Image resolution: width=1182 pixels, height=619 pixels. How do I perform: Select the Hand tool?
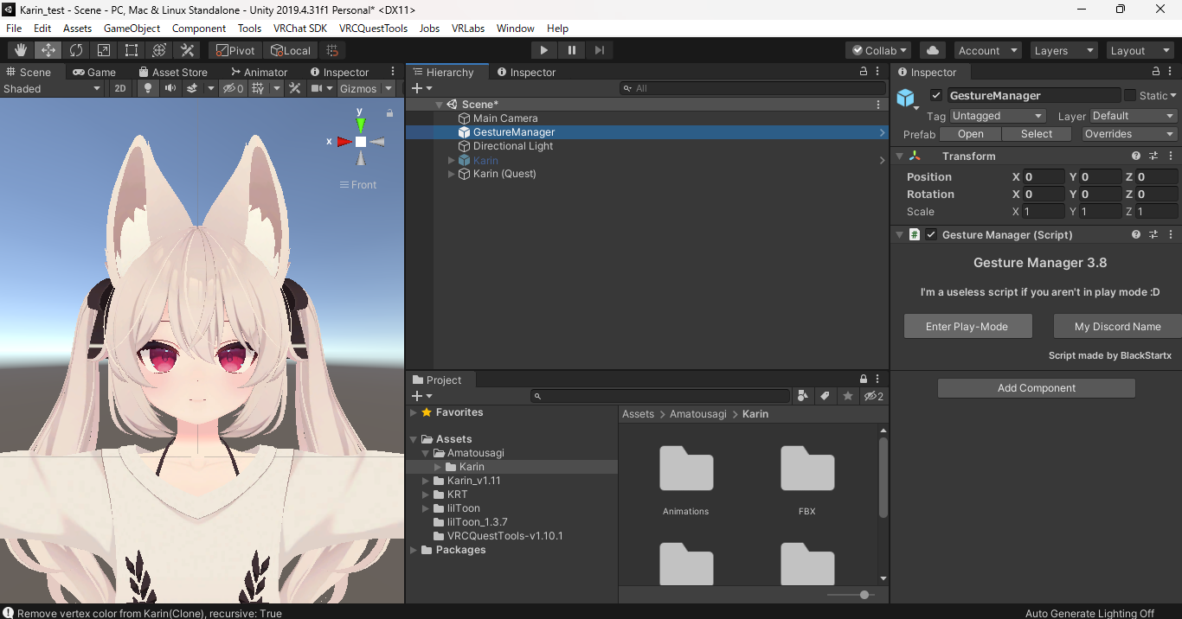[21, 50]
